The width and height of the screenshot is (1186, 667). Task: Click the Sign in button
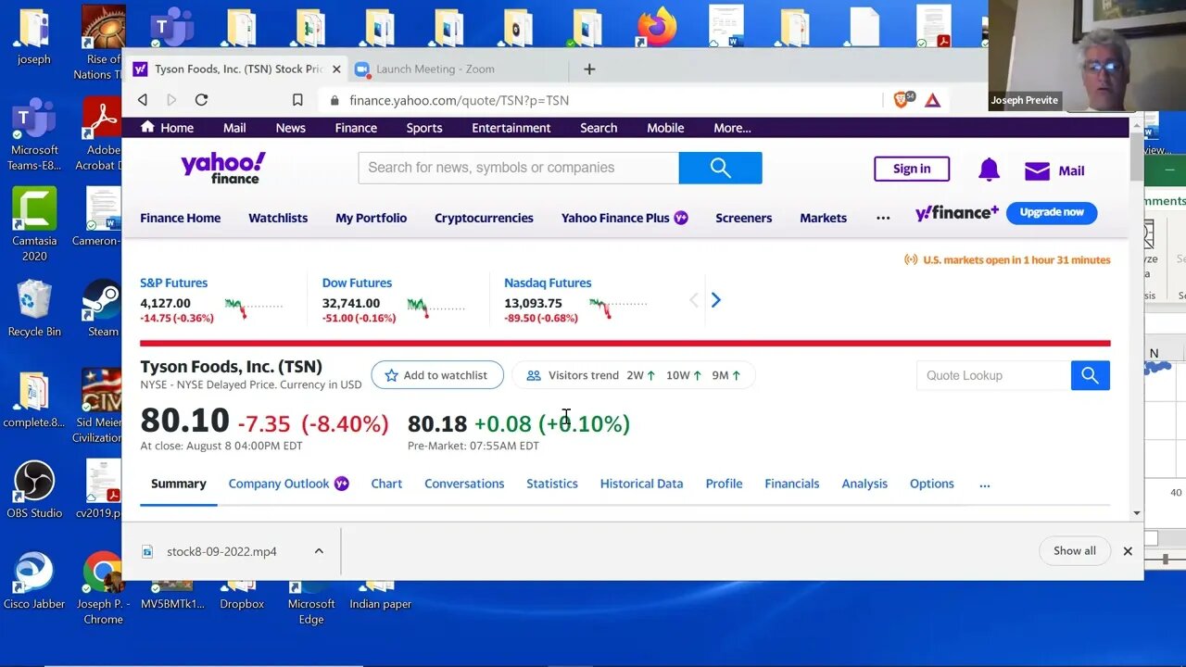[912, 169]
